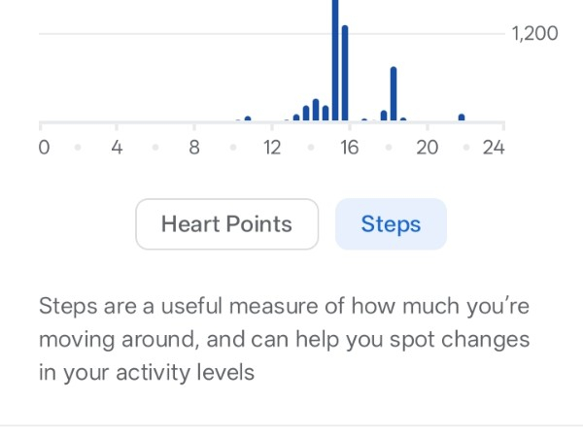
Task: Tap the dot between 0 and 4
Action: (x=78, y=149)
